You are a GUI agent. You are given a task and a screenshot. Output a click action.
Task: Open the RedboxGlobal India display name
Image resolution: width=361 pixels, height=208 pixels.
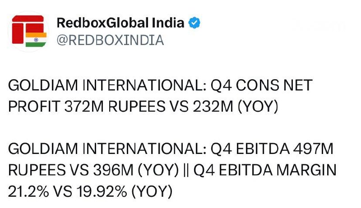(120, 23)
